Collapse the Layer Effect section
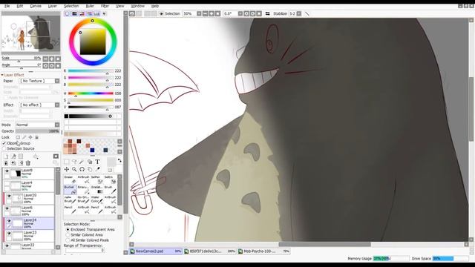This screenshot has height=267, width=475. point(2,75)
